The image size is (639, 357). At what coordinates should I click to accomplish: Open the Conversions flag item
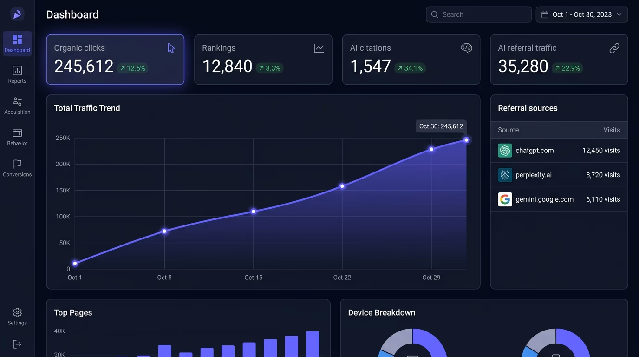tap(17, 168)
